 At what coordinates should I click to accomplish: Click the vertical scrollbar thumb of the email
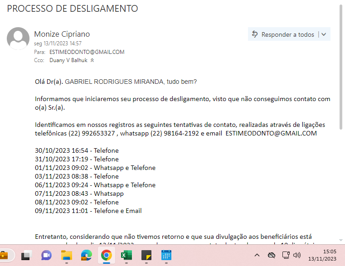341,66
